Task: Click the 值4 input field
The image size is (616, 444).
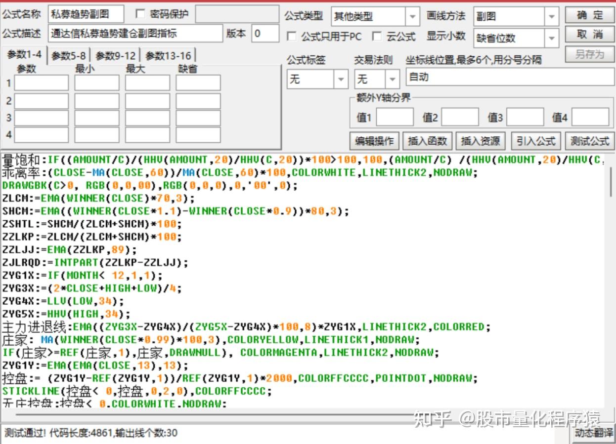Action: (x=590, y=118)
